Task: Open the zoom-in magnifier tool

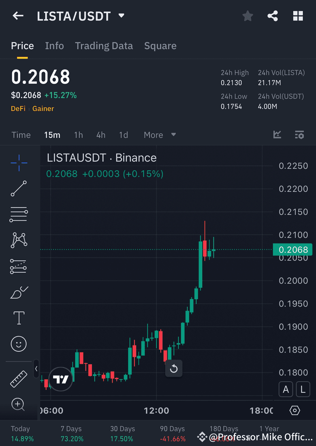Action: (x=18, y=404)
